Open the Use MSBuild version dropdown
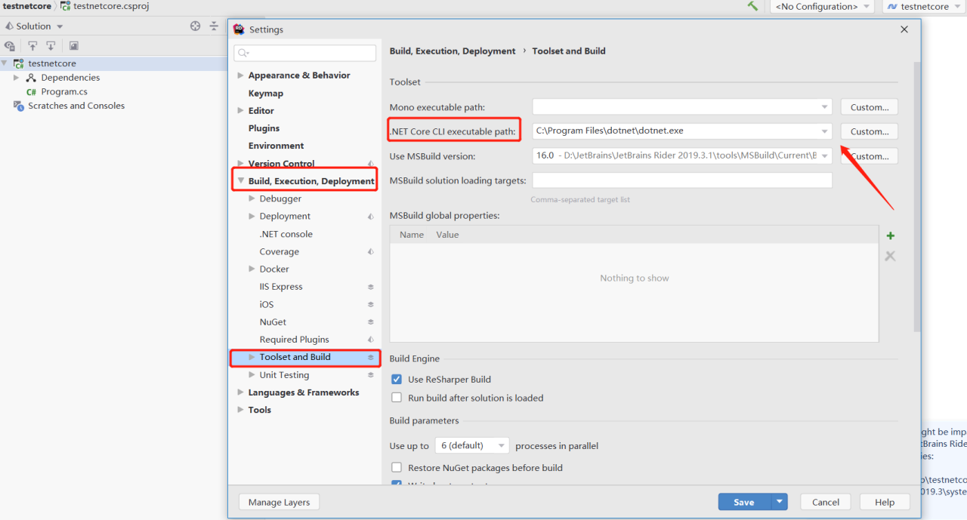 pyautogui.click(x=823, y=155)
